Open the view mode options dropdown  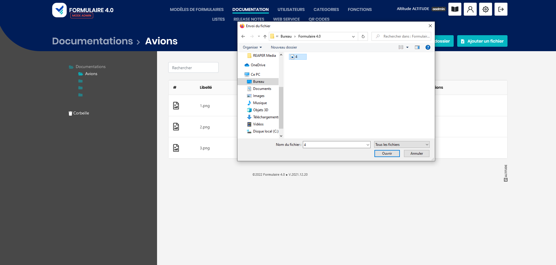(x=407, y=47)
